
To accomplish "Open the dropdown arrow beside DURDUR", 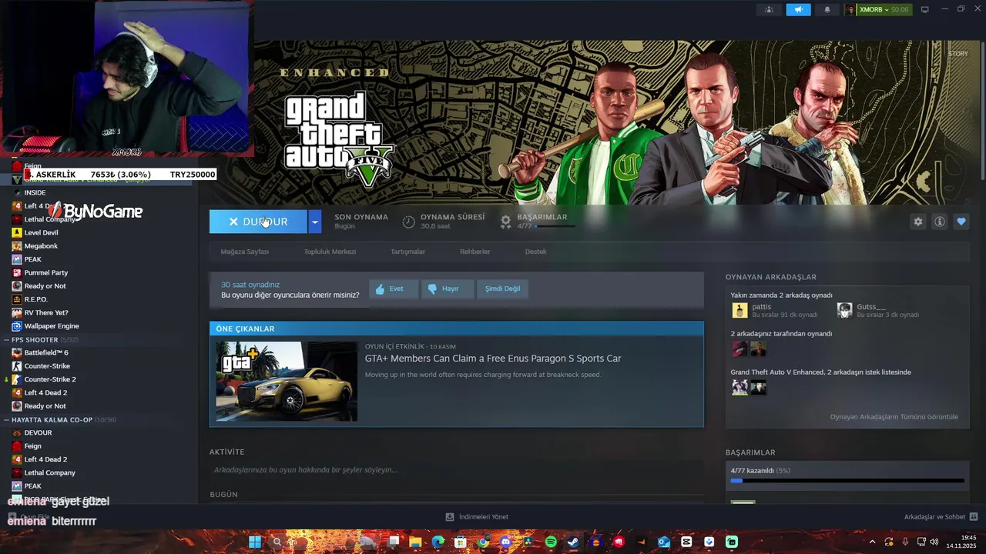I will coord(314,222).
